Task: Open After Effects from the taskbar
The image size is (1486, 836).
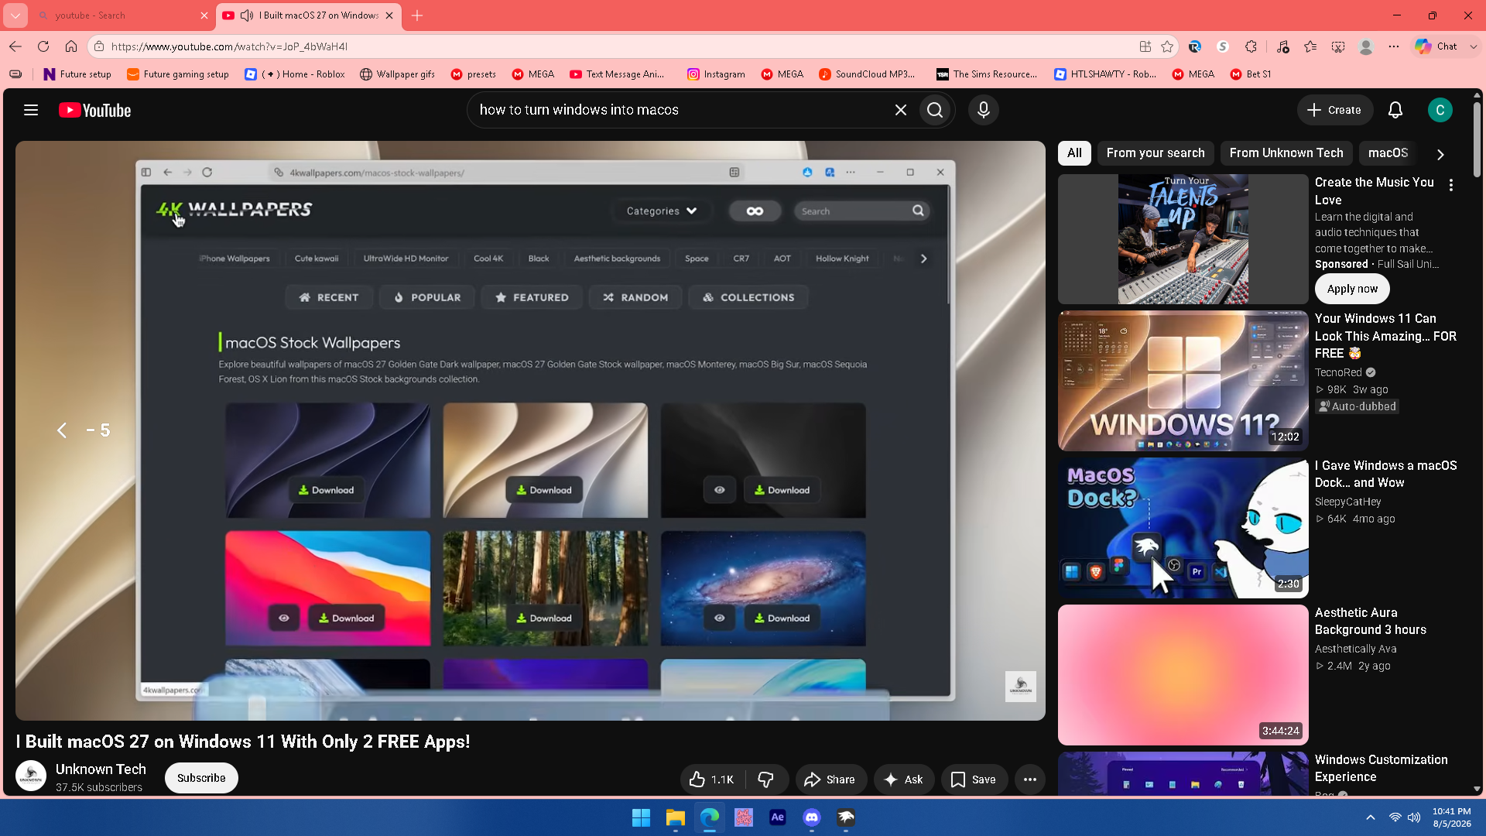Action: click(x=777, y=817)
